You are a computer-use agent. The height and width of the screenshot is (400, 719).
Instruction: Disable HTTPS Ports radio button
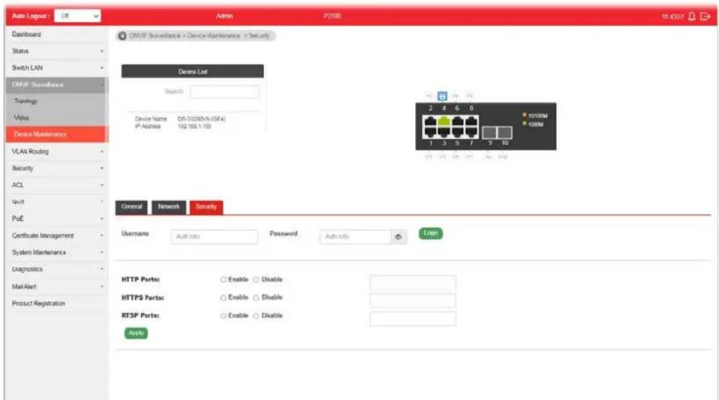tap(256, 298)
